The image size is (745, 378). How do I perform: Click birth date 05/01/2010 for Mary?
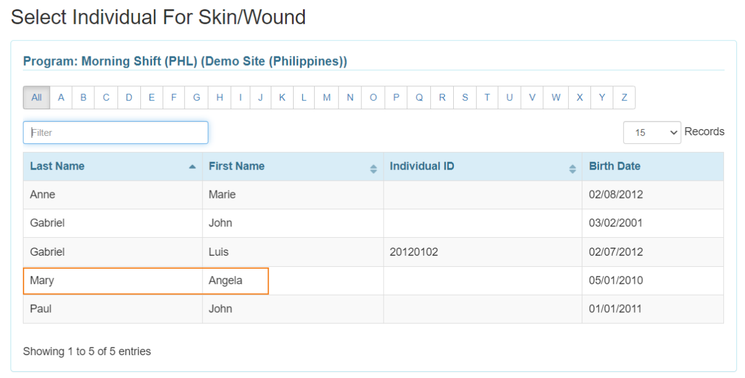click(x=615, y=281)
